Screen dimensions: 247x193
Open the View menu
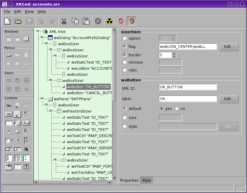click(x=29, y=12)
